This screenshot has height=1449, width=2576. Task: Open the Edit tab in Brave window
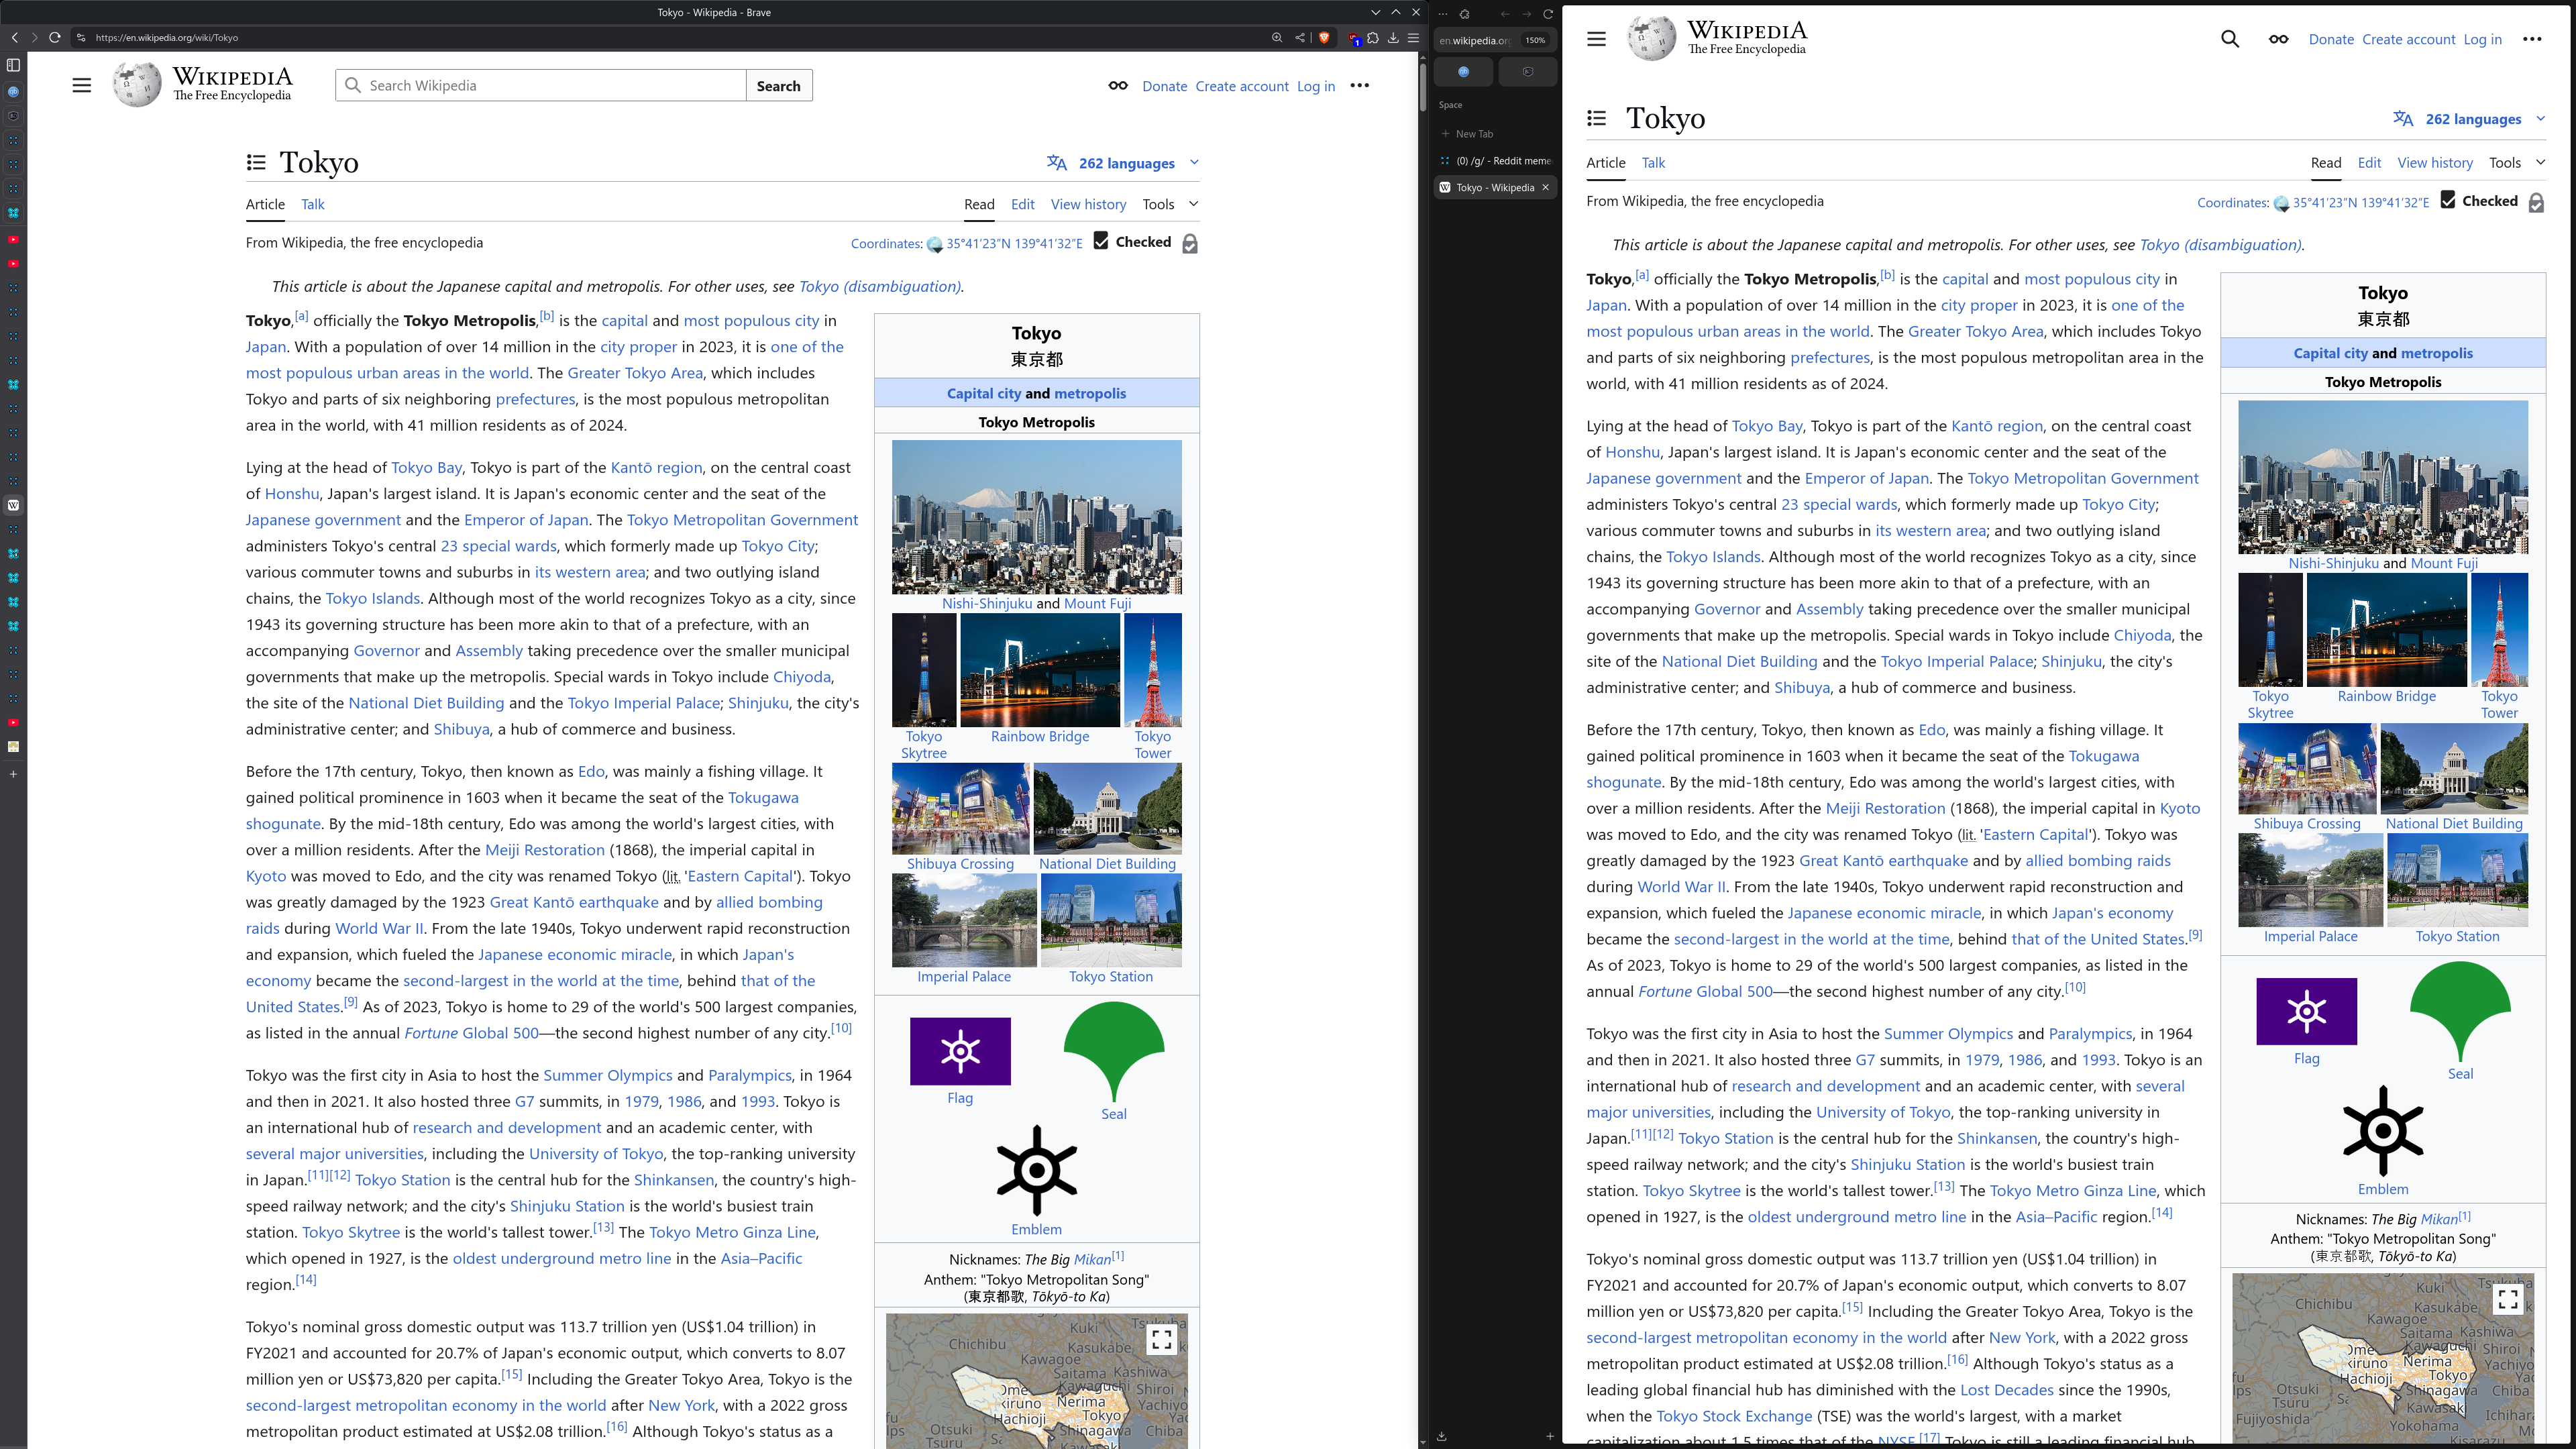pos(1022,204)
